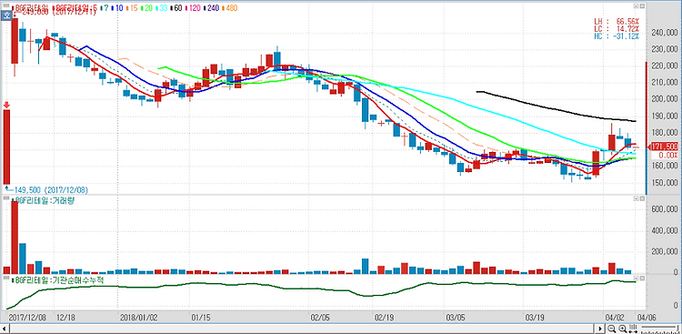
Task: Click the 02/05 date on the time axis
Action: 321,318
